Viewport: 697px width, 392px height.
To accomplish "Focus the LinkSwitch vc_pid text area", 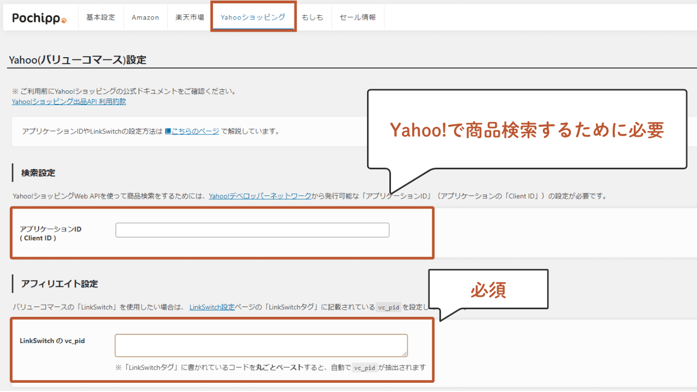I will (261, 346).
